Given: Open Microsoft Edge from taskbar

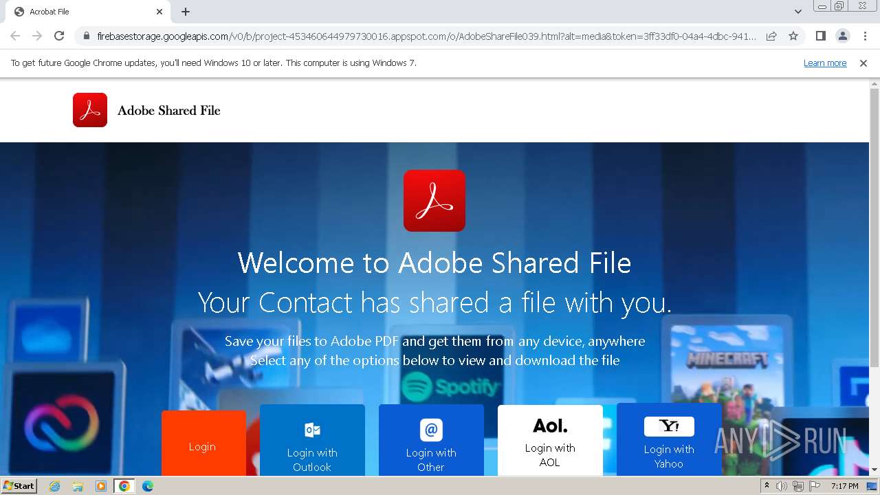Looking at the screenshot, I should click(148, 486).
